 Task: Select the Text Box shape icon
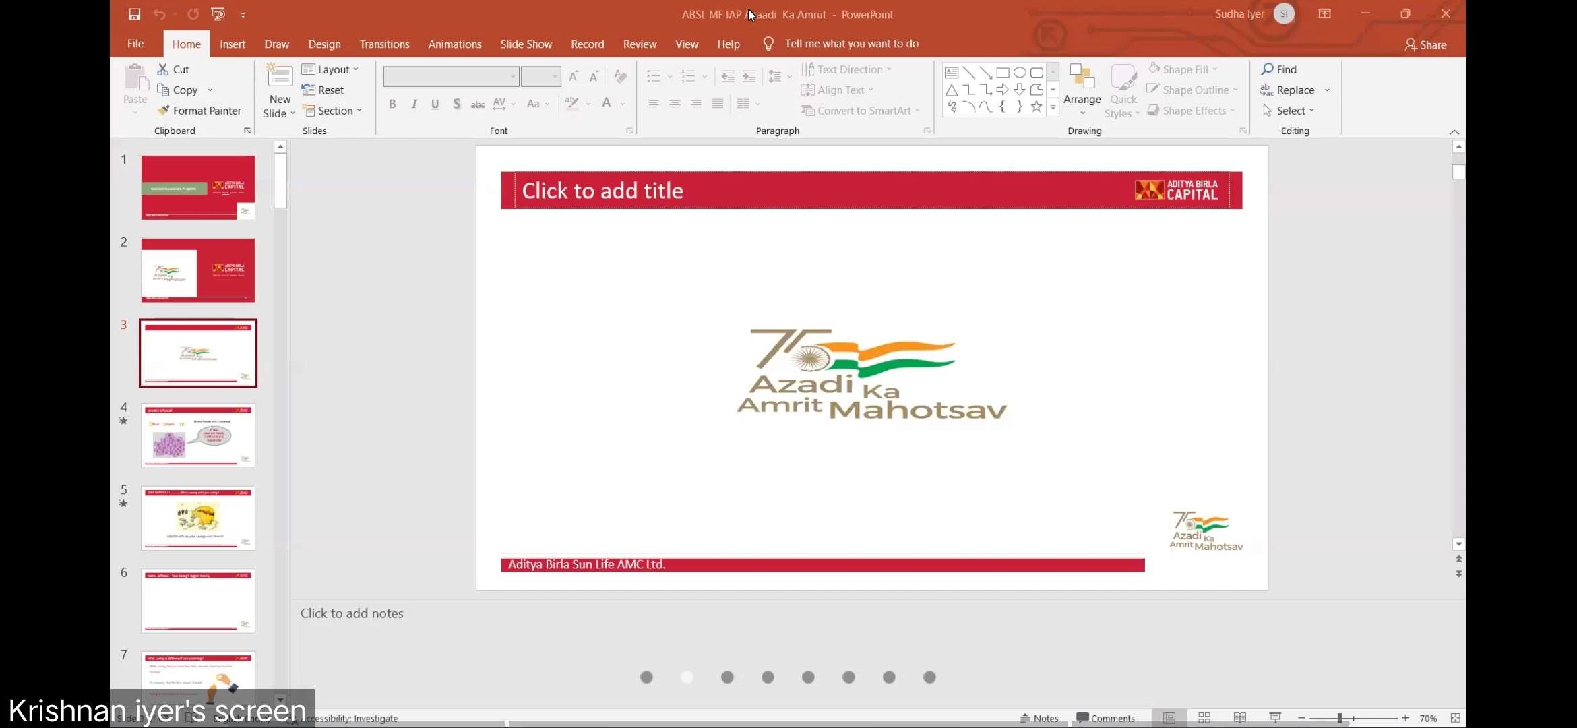coord(952,73)
